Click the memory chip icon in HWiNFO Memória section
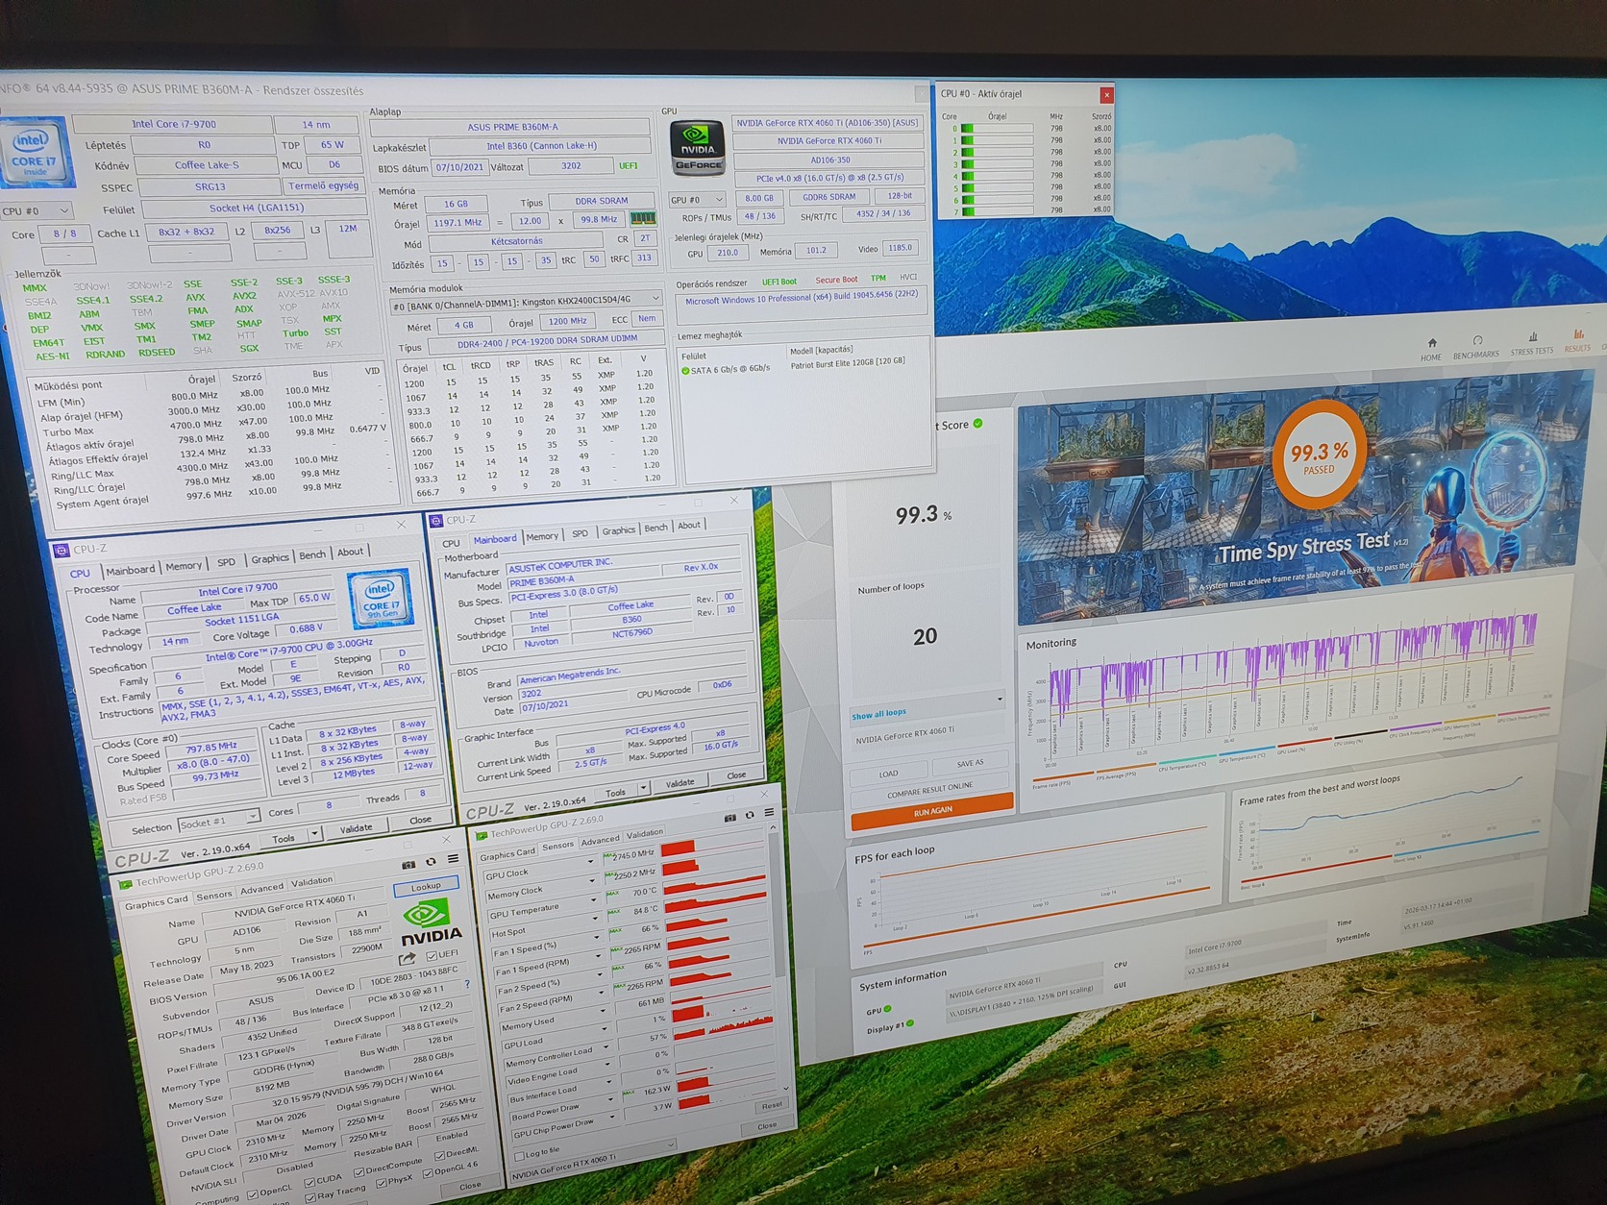 [643, 219]
